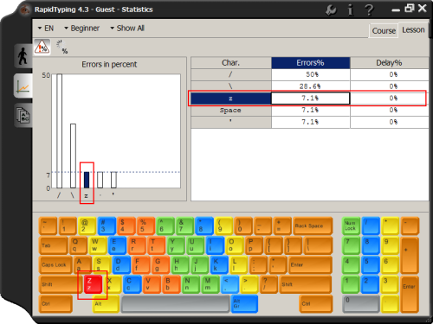Screen dimensions: 433x324
Task: Open the EN language dropdown
Action: (x=46, y=29)
